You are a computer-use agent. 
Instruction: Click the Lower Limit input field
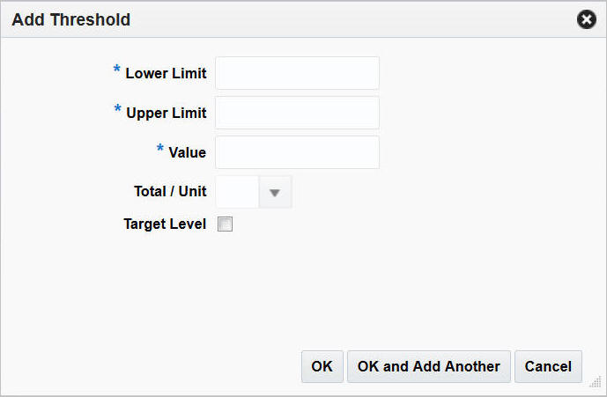click(297, 73)
